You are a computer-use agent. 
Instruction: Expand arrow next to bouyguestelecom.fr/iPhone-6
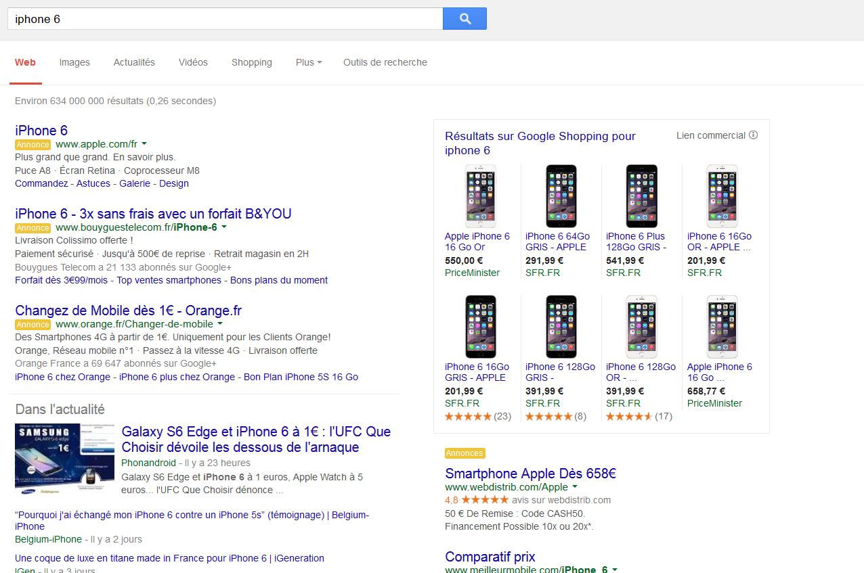pos(224,227)
